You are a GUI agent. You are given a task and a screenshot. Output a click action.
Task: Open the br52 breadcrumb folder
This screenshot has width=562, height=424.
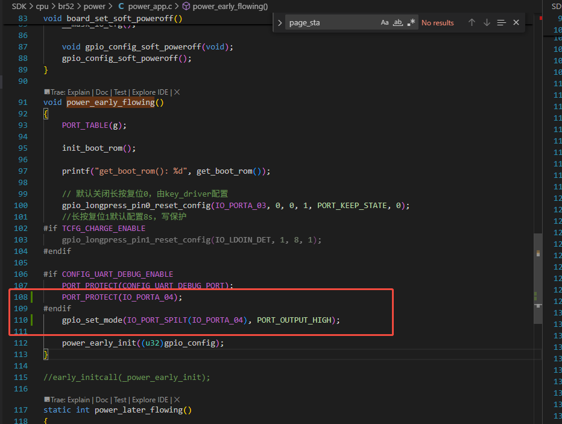pos(66,7)
